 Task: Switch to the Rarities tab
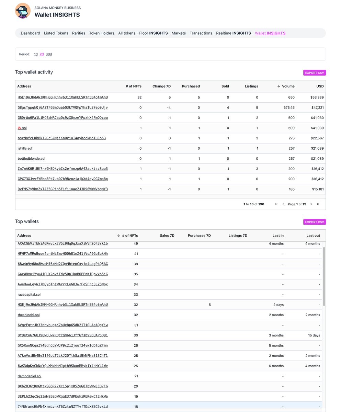pos(79,33)
